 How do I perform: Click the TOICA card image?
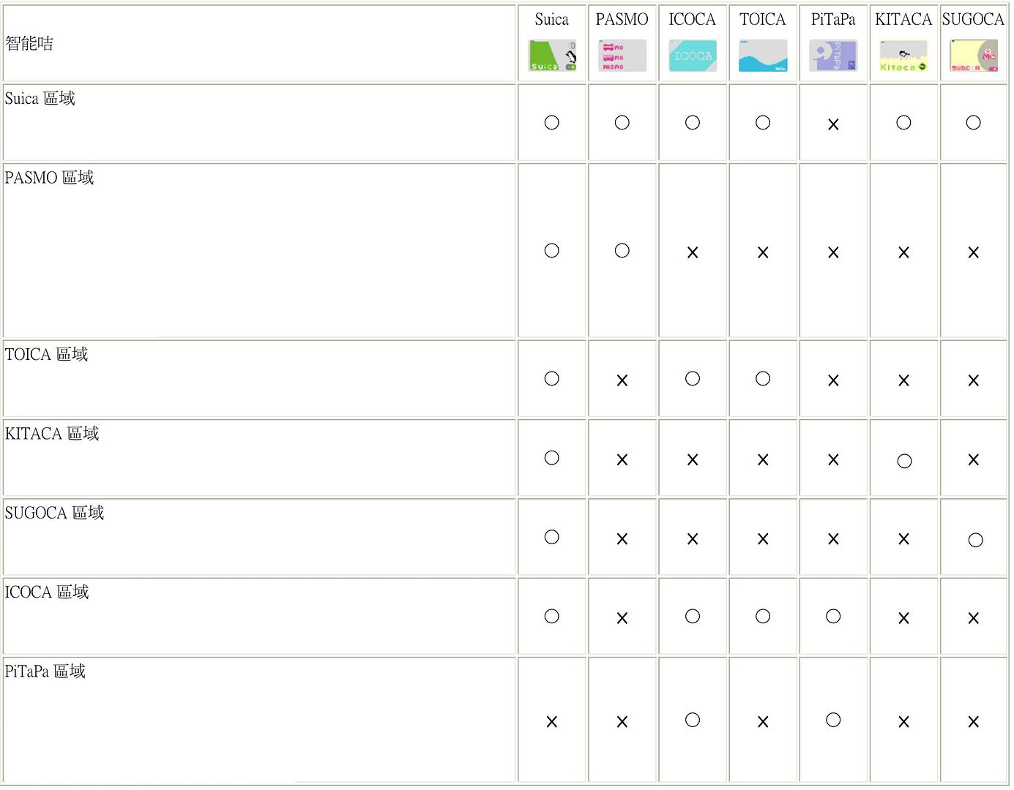[x=763, y=56]
